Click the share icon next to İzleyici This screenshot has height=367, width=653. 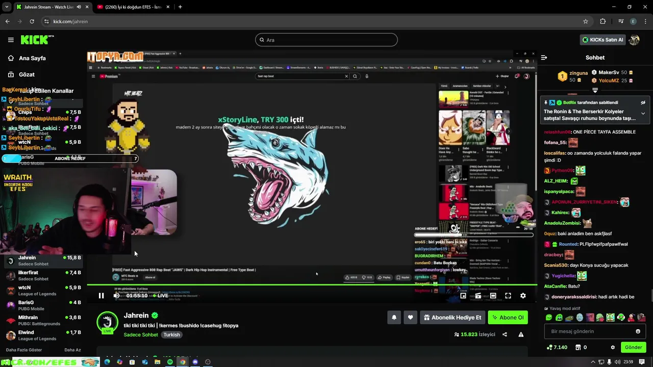505,334
